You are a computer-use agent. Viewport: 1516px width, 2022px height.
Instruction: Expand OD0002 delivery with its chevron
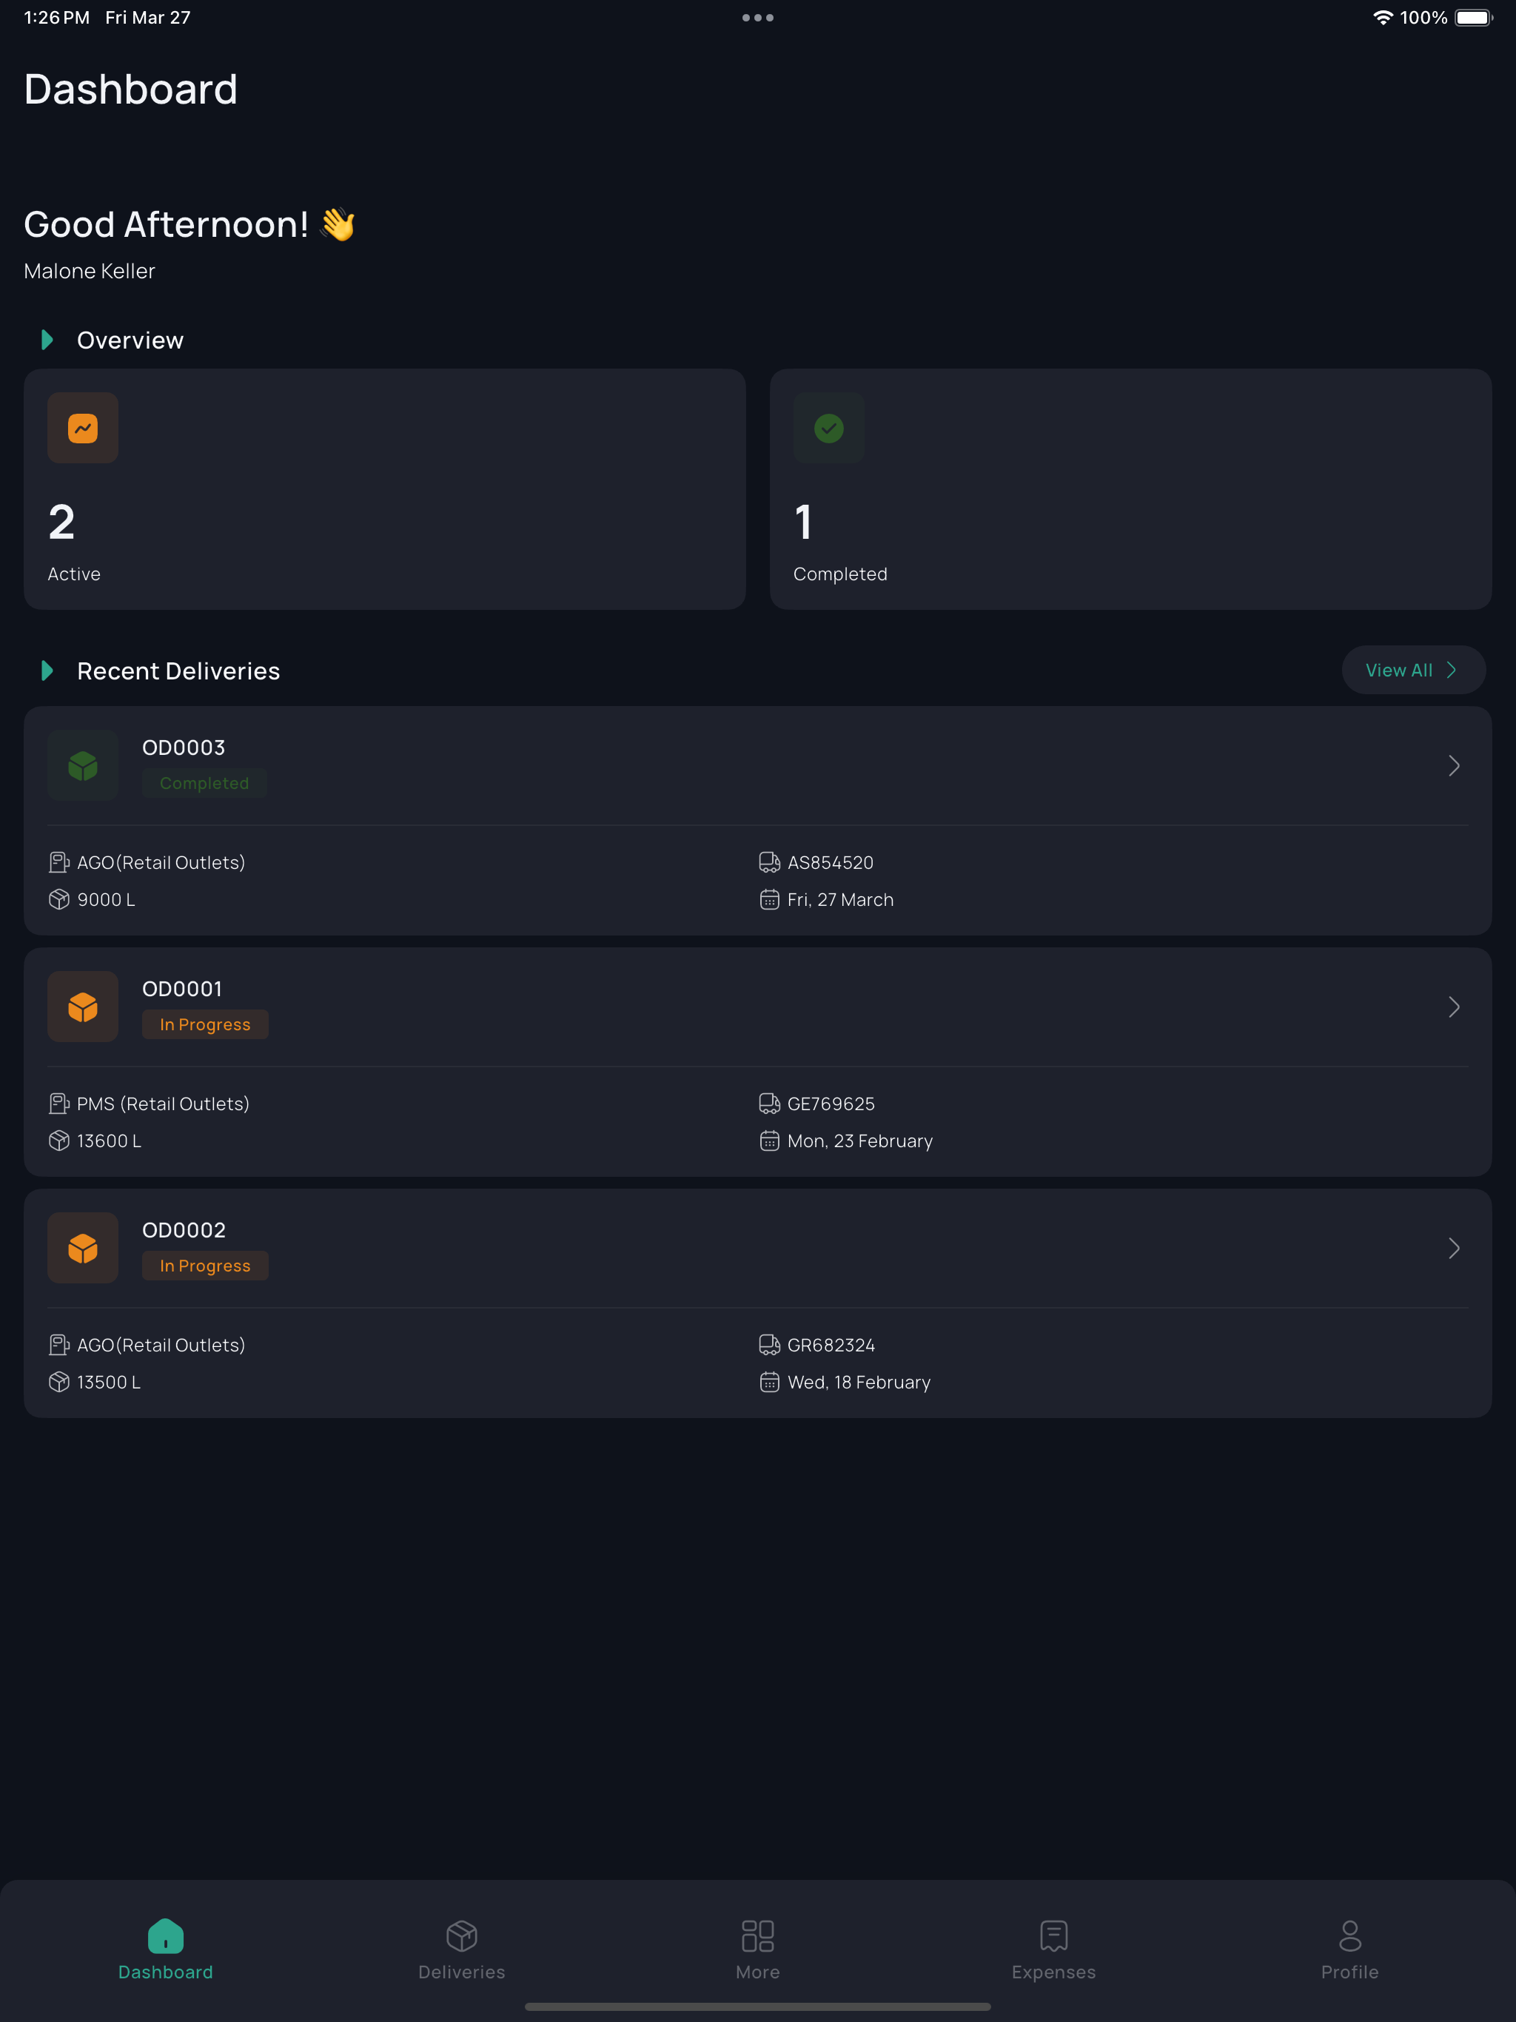pyautogui.click(x=1454, y=1248)
